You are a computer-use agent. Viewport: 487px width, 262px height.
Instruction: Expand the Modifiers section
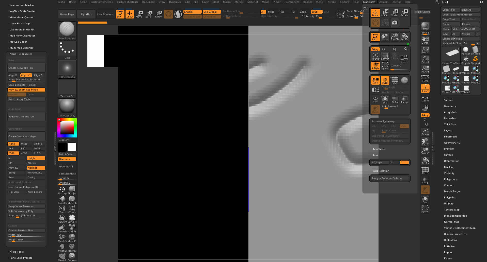pos(379,149)
